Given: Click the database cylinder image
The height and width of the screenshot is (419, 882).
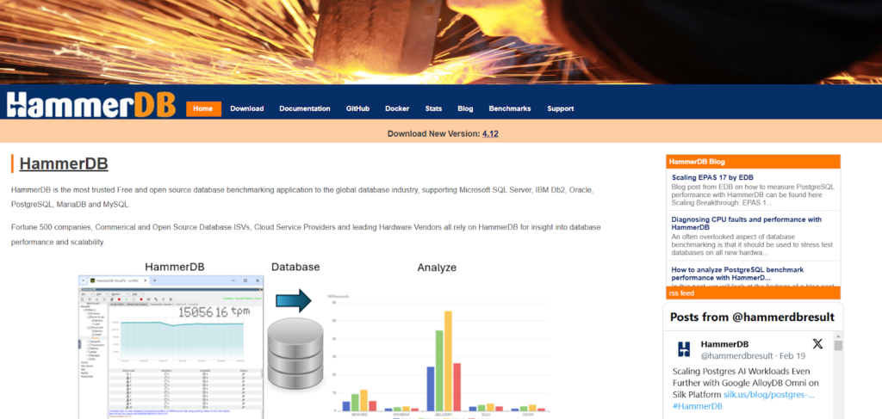Looking at the screenshot, I should coord(295,355).
